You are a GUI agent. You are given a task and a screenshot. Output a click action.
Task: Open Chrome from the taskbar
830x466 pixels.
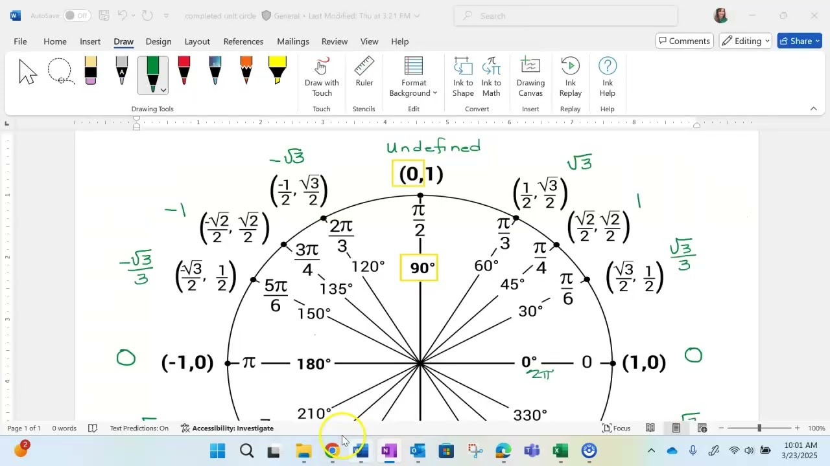(x=333, y=450)
